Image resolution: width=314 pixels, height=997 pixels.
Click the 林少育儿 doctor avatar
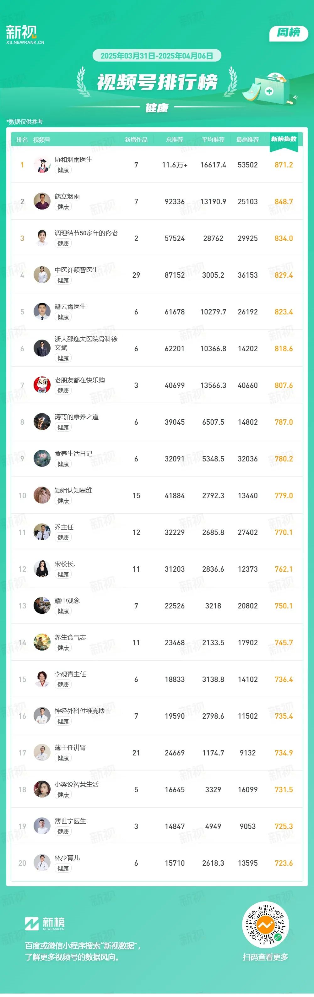[x=42, y=864]
